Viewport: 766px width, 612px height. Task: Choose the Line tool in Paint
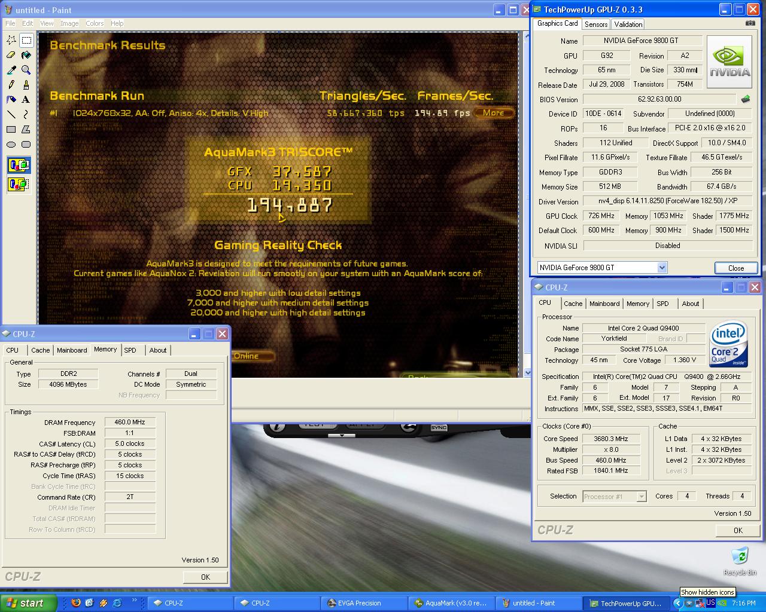pyautogui.click(x=11, y=114)
